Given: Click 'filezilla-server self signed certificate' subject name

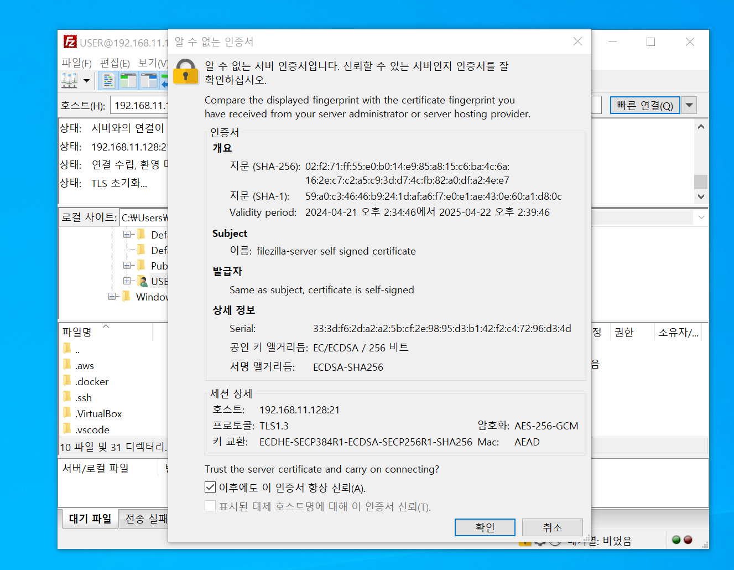Looking at the screenshot, I should [x=336, y=251].
